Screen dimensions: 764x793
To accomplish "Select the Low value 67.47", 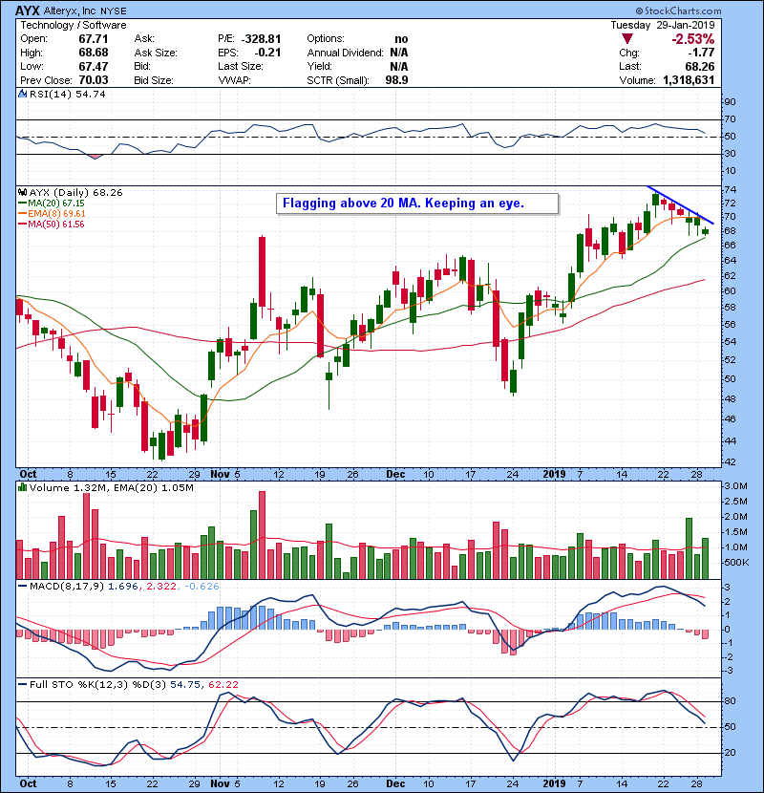I will (x=94, y=66).
